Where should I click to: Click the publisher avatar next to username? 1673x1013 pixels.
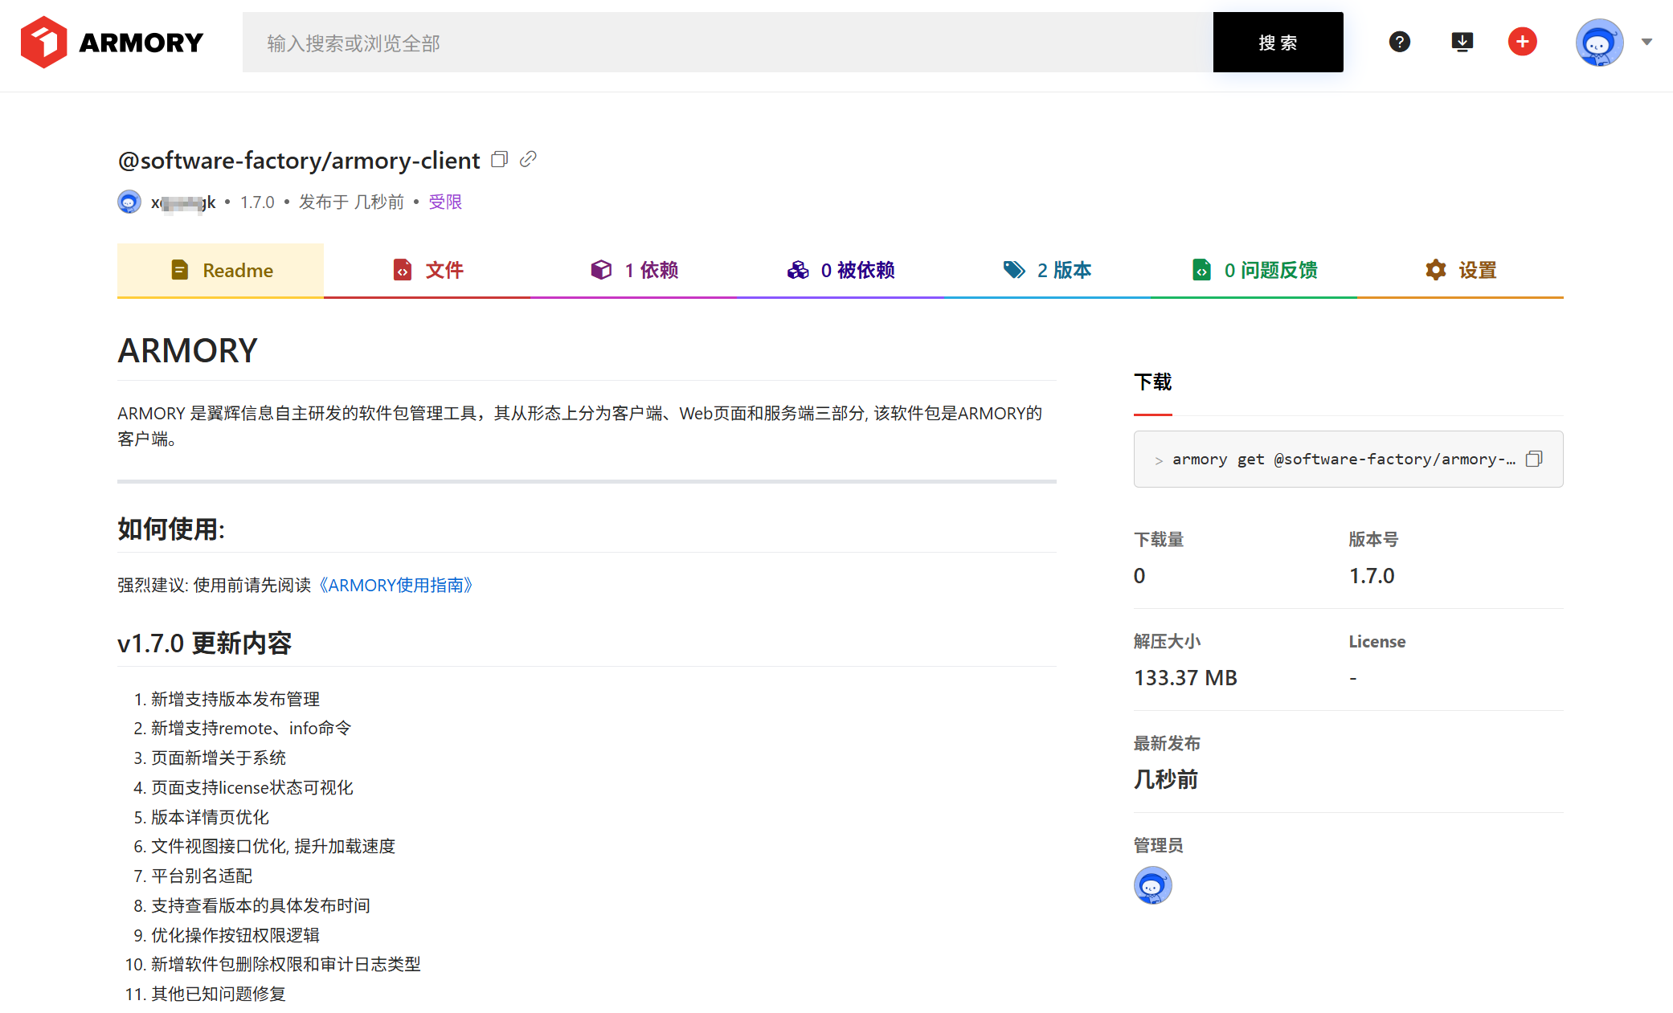[x=129, y=202]
